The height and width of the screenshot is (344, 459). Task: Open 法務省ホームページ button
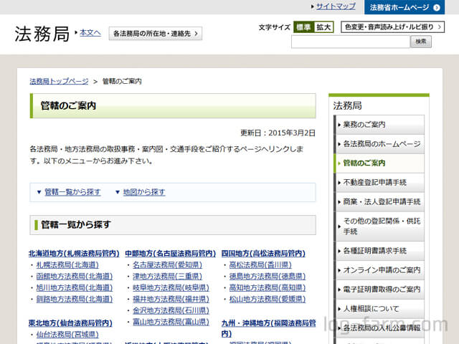coord(404,7)
